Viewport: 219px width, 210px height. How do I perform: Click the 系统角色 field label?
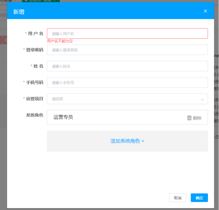click(34, 115)
